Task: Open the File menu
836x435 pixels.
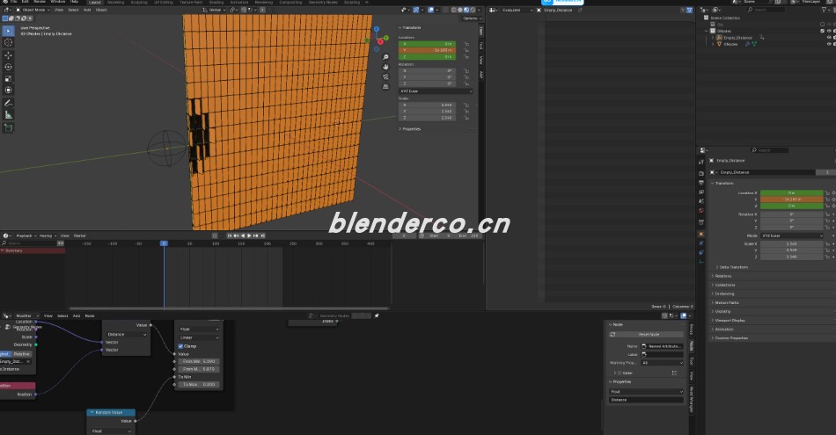Action: (x=13, y=2)
